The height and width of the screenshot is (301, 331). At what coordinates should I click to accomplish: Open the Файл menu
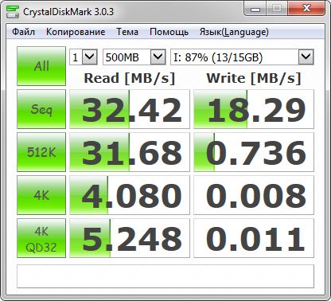pos(24,32)
